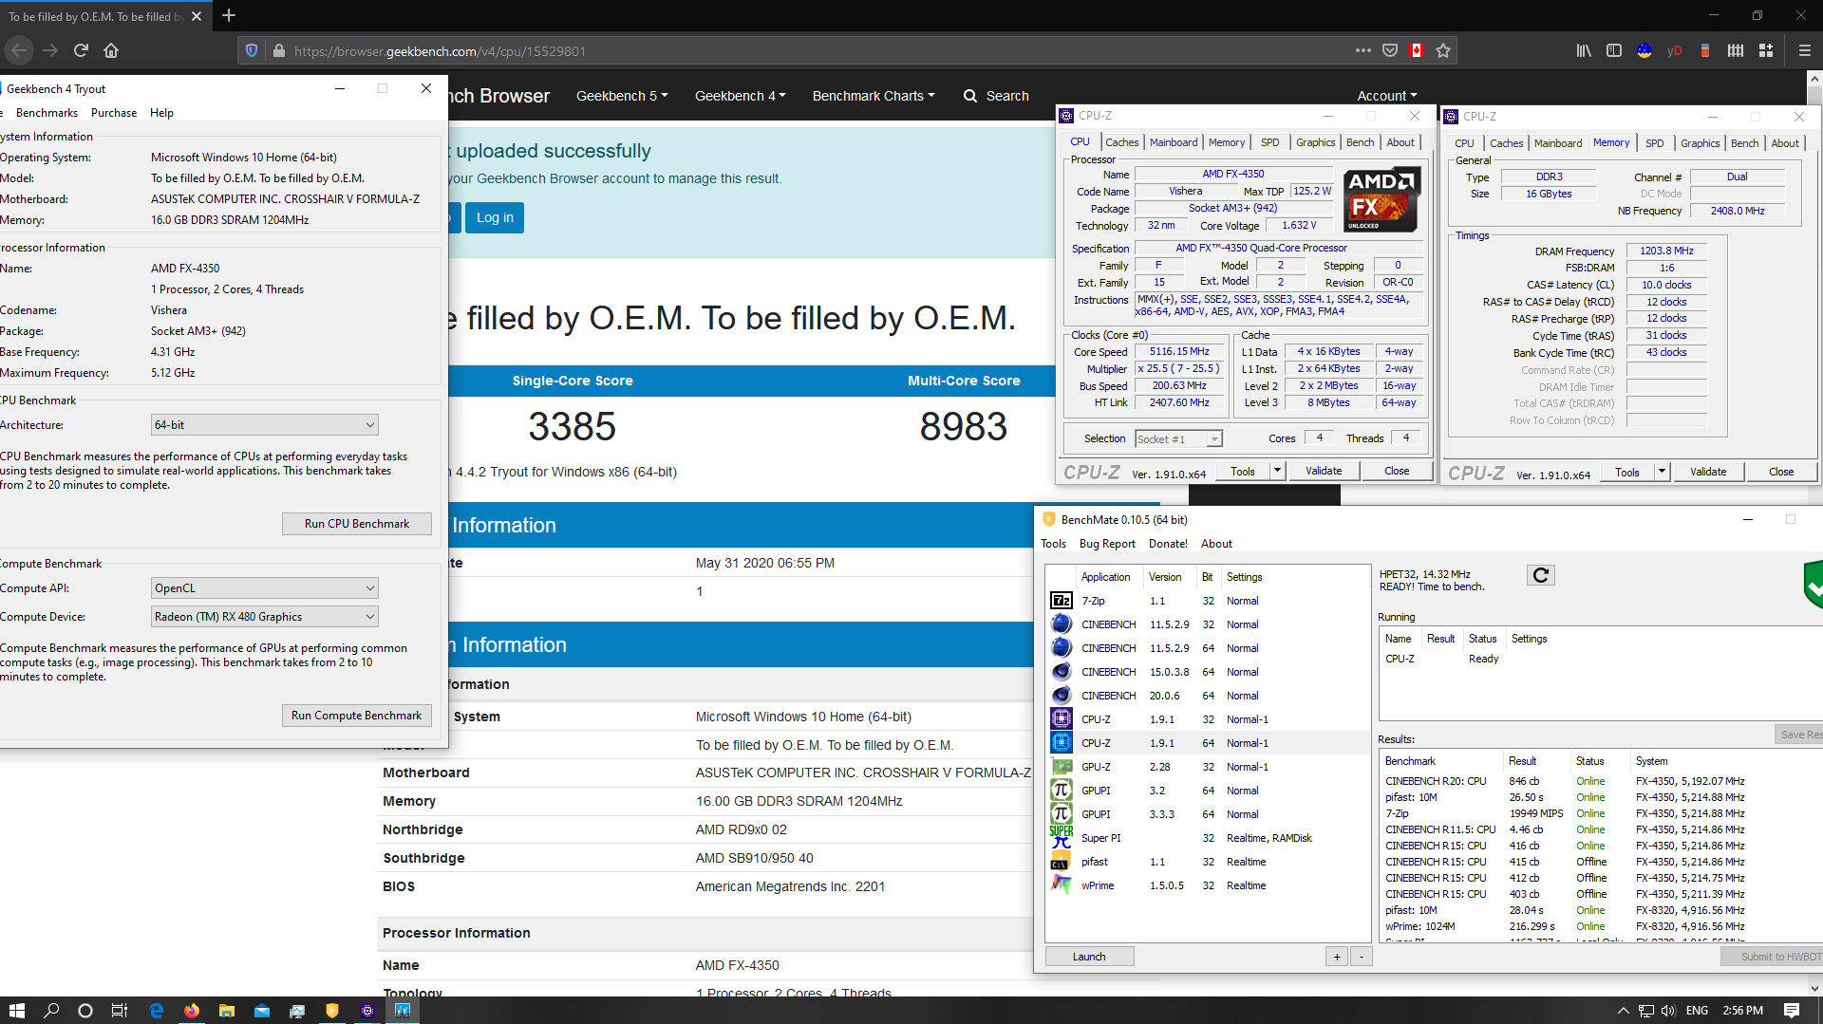Select GPU-Z icon in BenchMate list
This screenshot has height=1024, width=1823.
pyautogui.click(x=1062, y=767)
